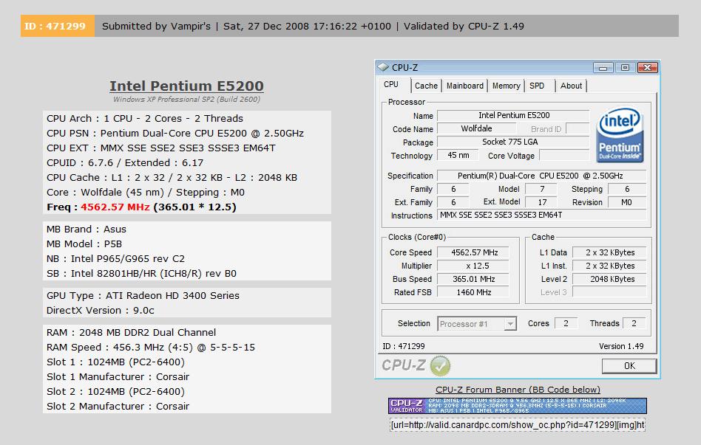
Task: Click the BB code URL input field
Action: pyautogui.click(x=518, y=425)
